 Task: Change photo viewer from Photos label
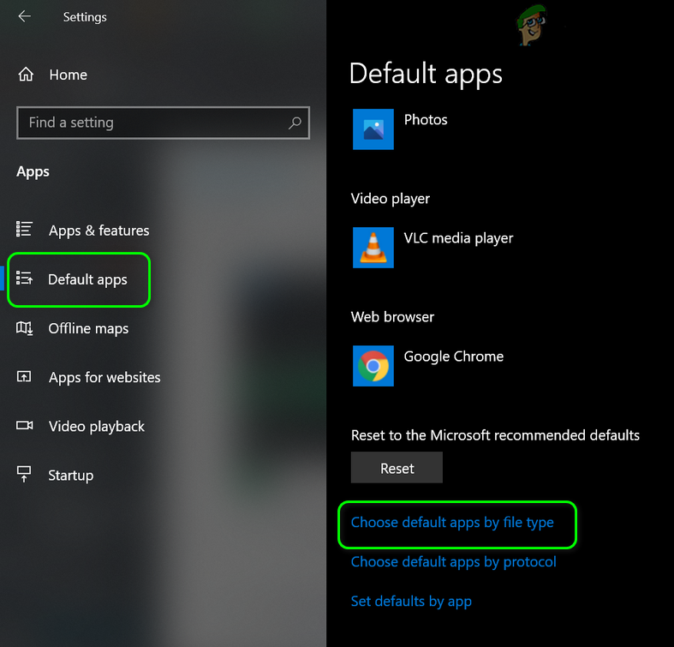(426, 120)
